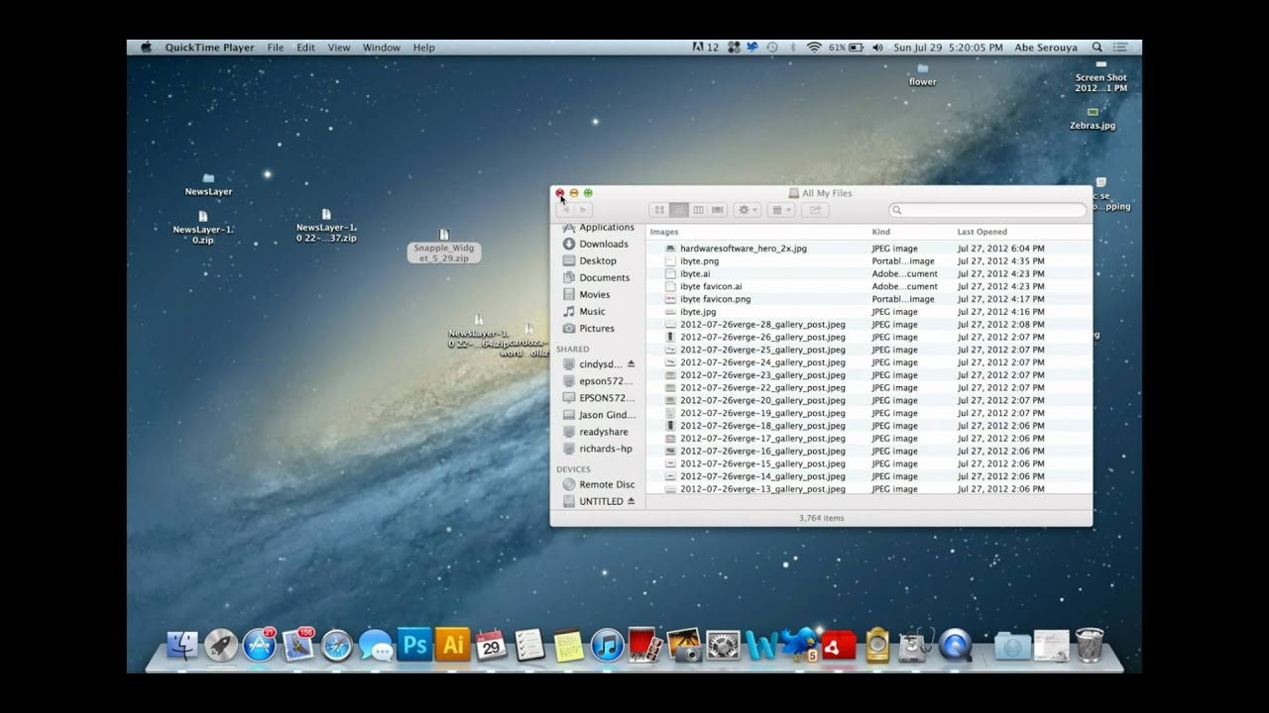Select Zebras.jpg on the desktop

[x=1093, y=119]
